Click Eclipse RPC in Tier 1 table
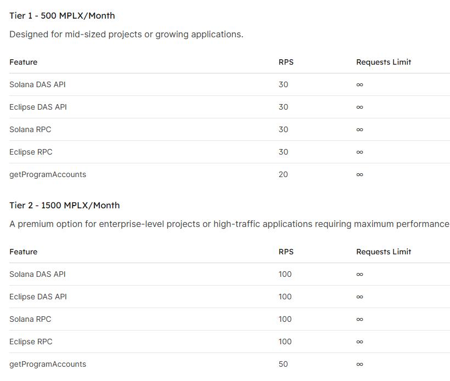450x381 pixels. [31, 152]
